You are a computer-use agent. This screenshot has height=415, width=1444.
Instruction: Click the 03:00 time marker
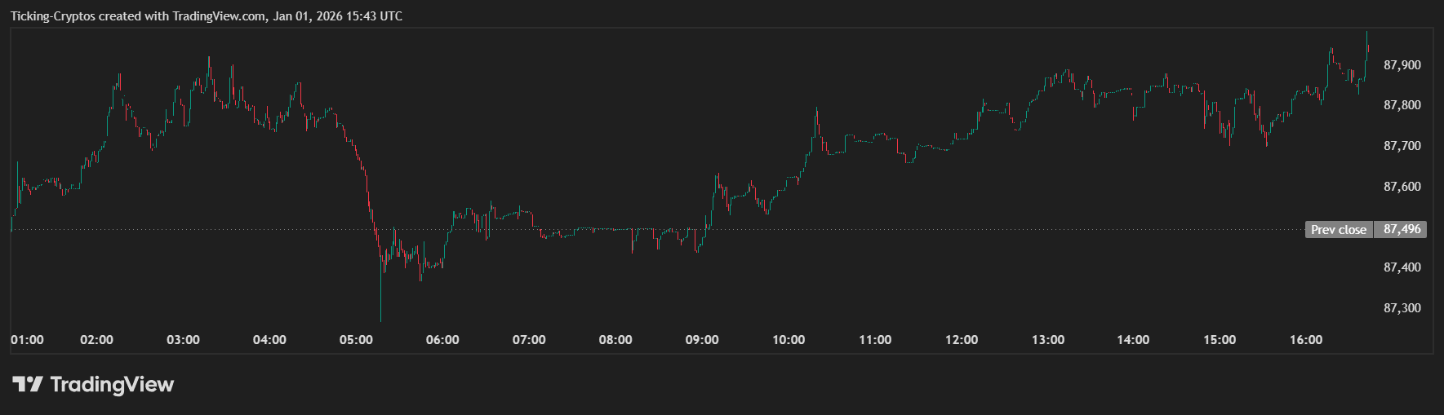coord(183,340)
